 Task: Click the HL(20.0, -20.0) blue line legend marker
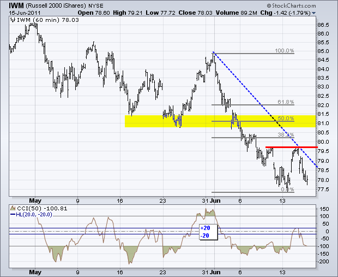coord(13,215)
